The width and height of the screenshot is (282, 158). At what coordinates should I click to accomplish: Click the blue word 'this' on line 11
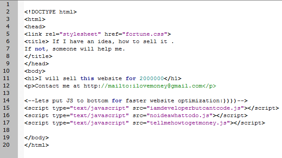(87, 78)
